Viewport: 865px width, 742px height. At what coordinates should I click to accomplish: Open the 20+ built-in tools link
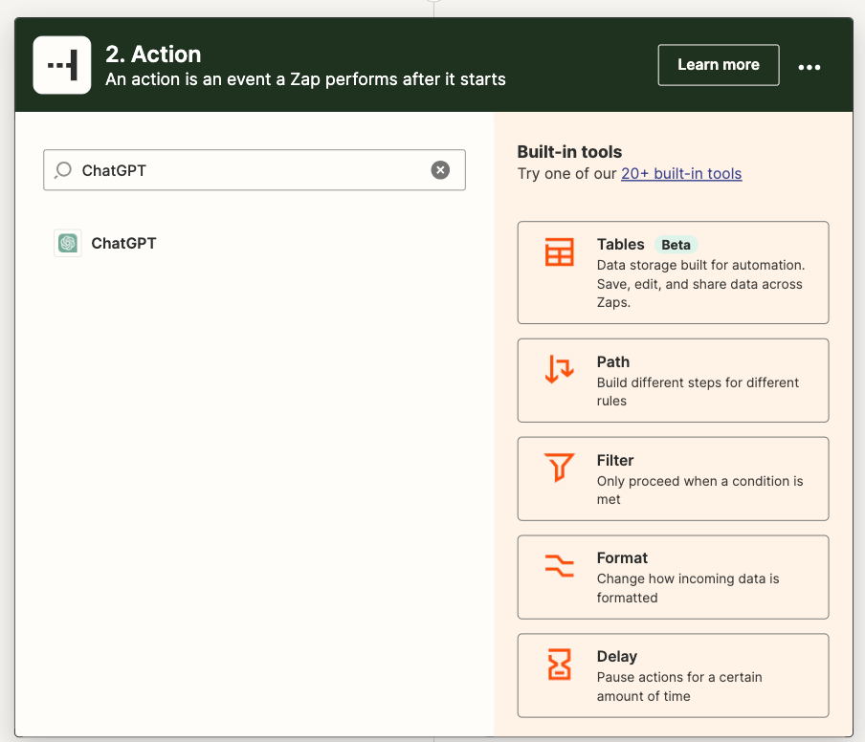pos(680,174)
